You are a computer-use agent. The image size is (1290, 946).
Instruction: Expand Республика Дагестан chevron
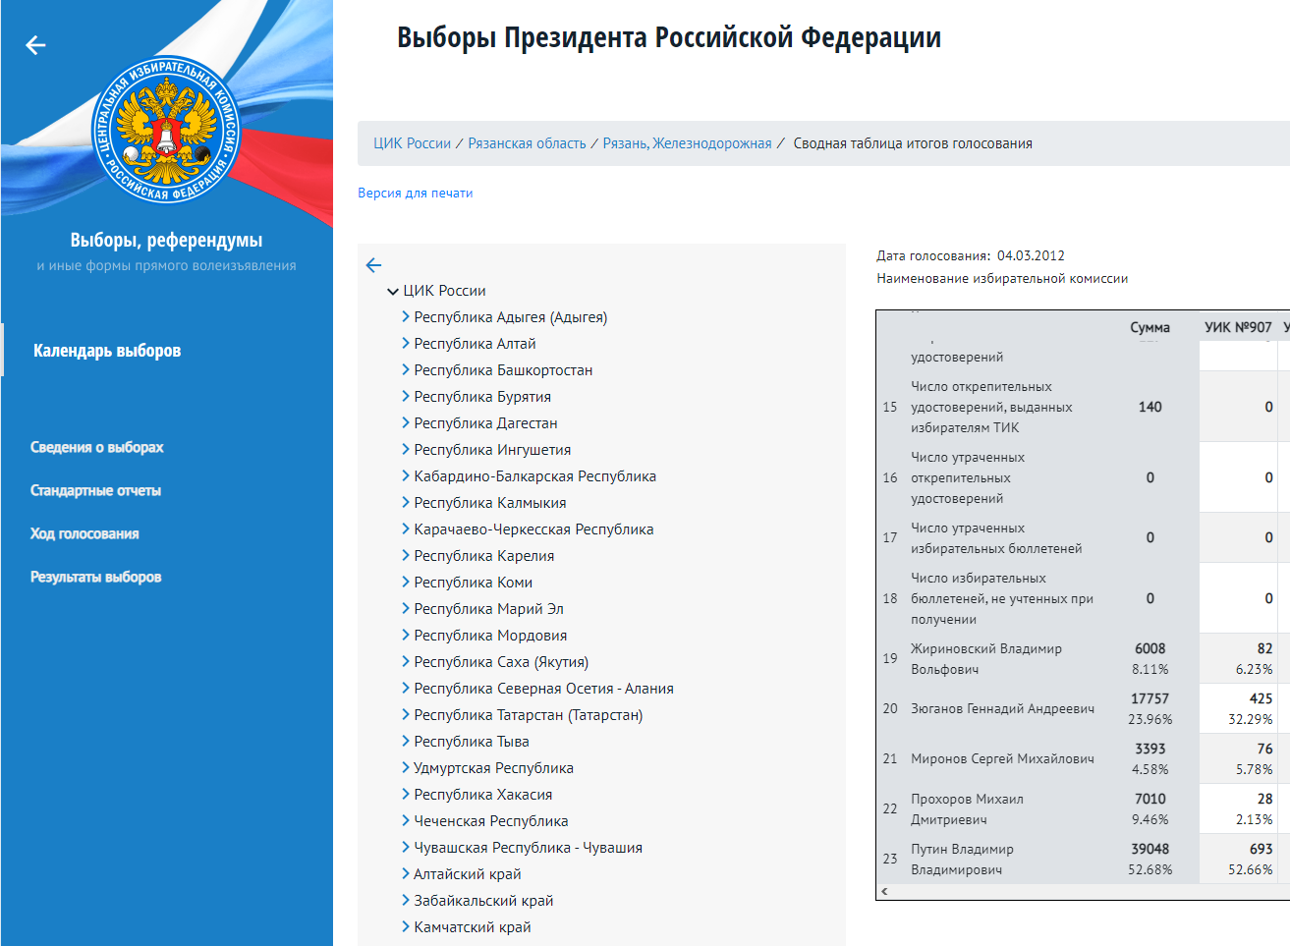pos(406,423)
